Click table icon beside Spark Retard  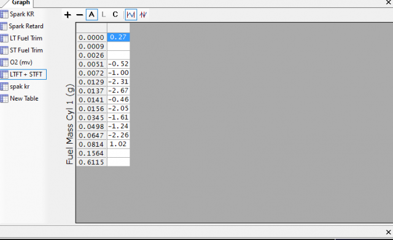[4, 26]
